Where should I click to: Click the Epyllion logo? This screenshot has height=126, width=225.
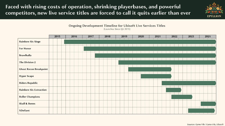click(x=214, y=10)
